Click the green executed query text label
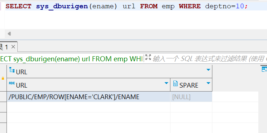The height and width of the screenshot is (133, 267). [71, 59]
